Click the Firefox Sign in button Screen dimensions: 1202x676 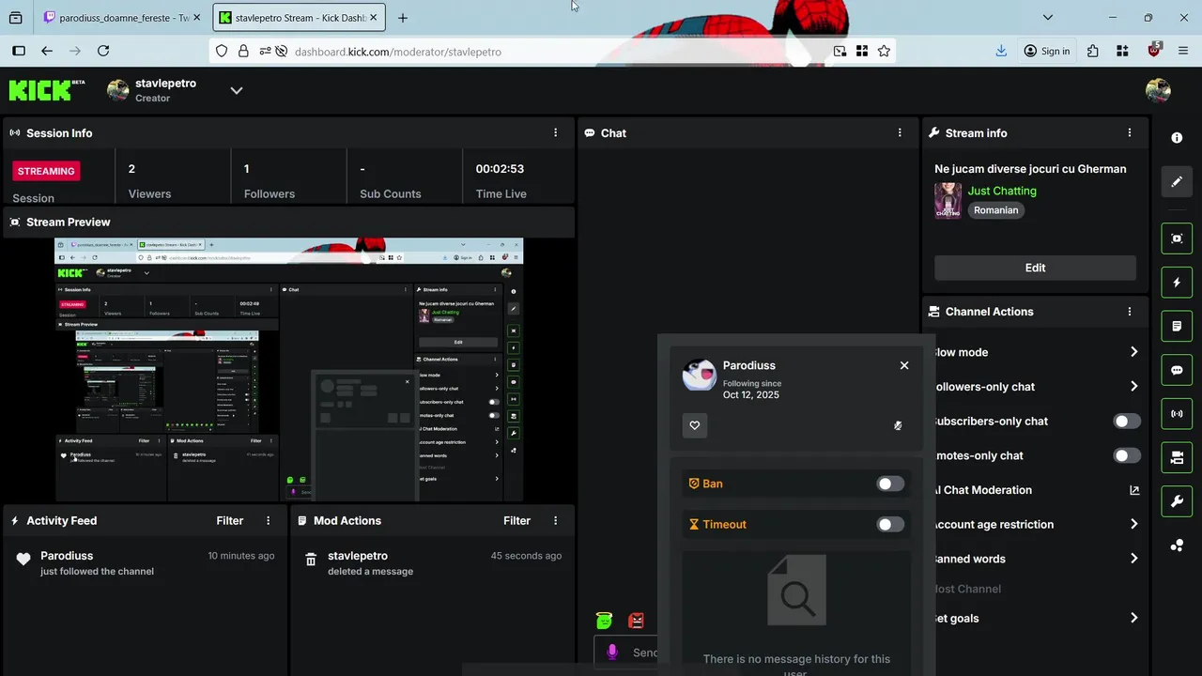pyautogui.click(x=1047, y=51)
